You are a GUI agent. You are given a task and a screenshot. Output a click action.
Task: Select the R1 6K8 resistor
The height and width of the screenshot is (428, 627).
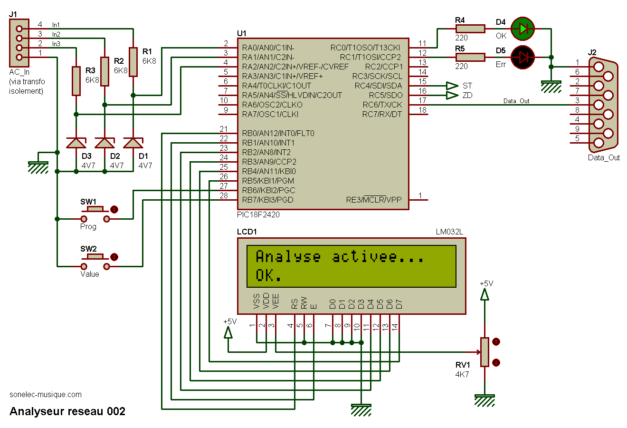click(x=133, y=62)
